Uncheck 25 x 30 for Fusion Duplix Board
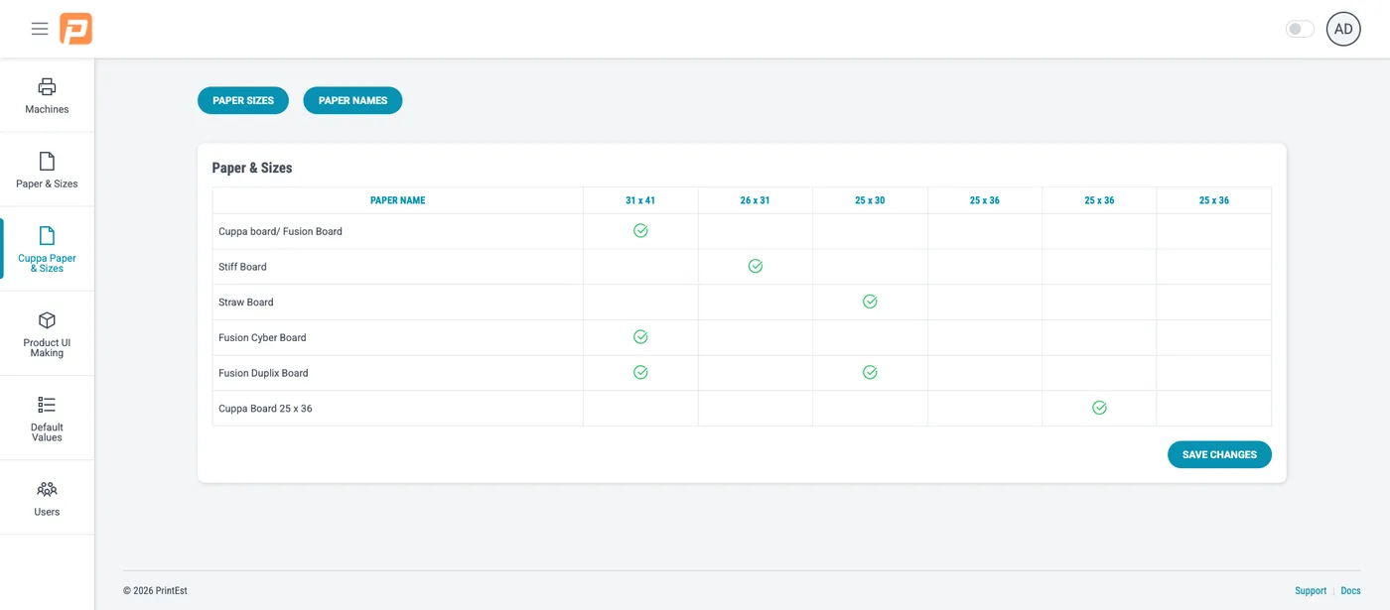1390x610 pixels. (870, 372)
